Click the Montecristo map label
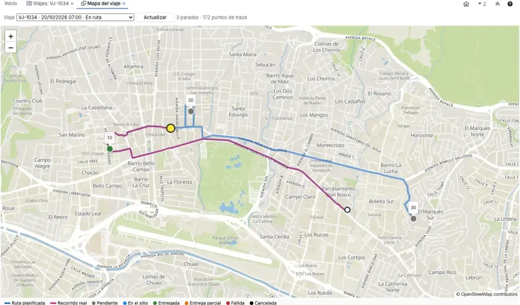This screenshot has height=305, width=520. click(330, 145)
